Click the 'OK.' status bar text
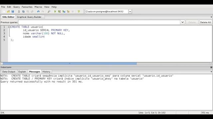Viewport: 213px width, 119px height. pos(3,113)
